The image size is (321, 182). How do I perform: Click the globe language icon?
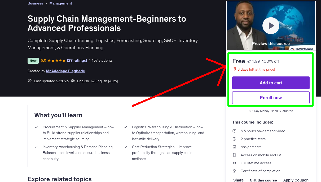tap(73, 81)
